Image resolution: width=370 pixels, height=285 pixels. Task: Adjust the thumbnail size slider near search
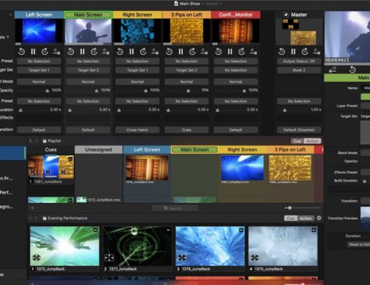(290, 208)
